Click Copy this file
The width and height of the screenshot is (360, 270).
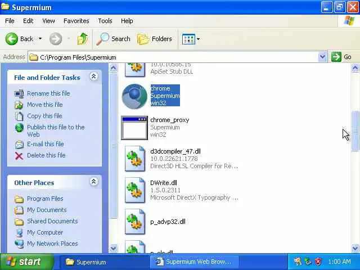pyautogui.click(x=44, y=116)
